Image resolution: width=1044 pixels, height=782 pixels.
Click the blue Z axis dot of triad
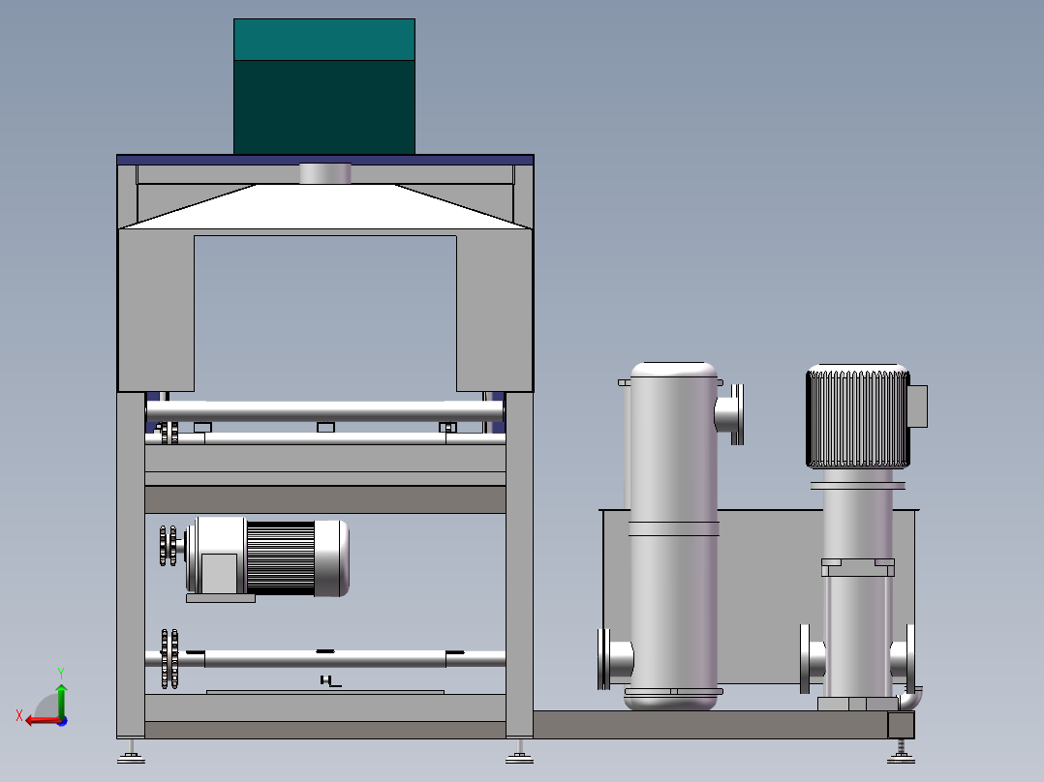tap(62, 721)
